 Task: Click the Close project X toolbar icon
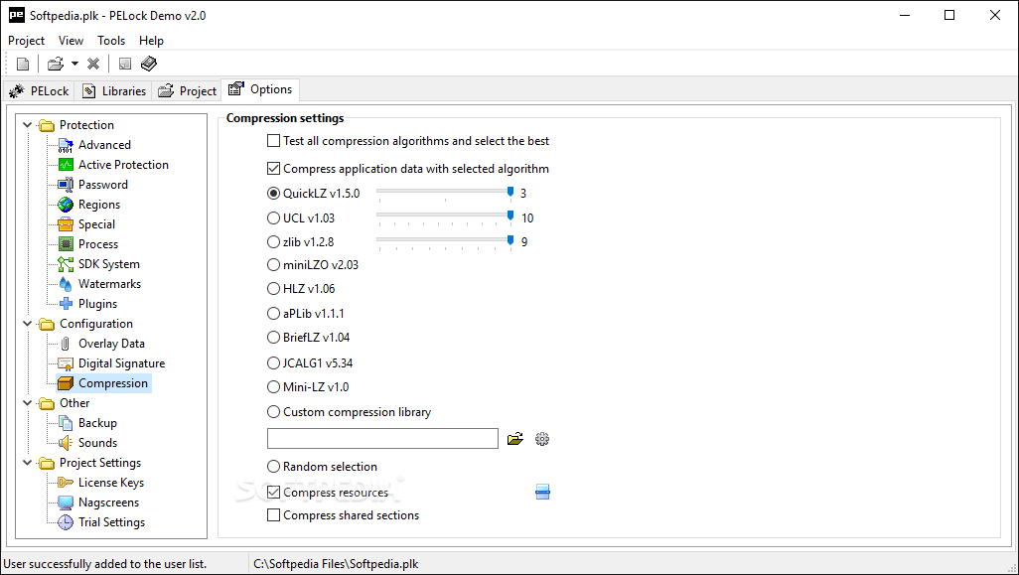(x=93, y=64)
